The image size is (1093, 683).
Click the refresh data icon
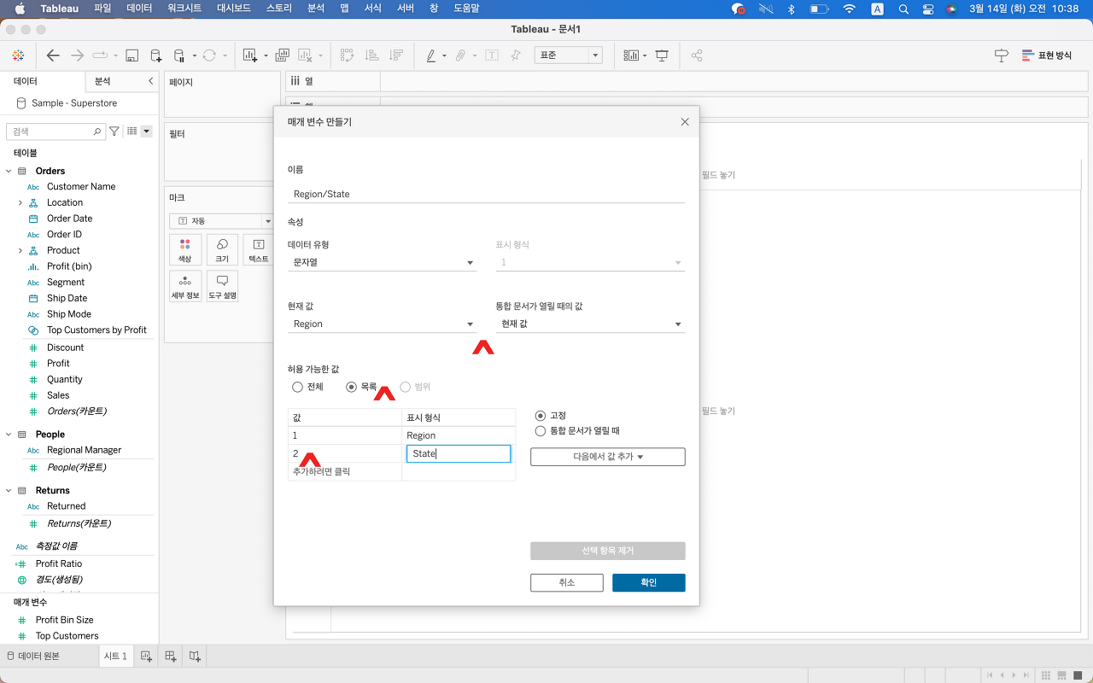tap(209, 55)
